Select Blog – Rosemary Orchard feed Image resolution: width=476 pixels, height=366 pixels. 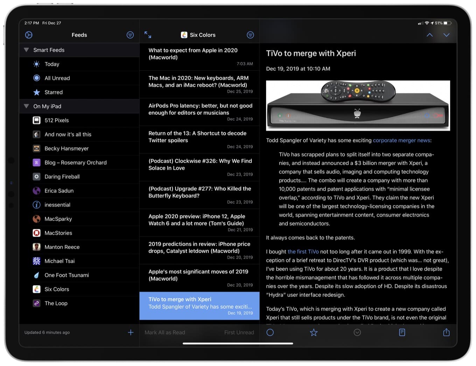79,162
